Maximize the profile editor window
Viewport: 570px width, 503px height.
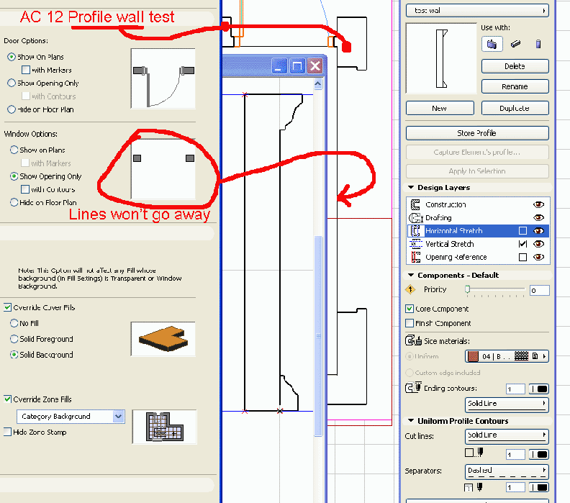pos(297,66)
